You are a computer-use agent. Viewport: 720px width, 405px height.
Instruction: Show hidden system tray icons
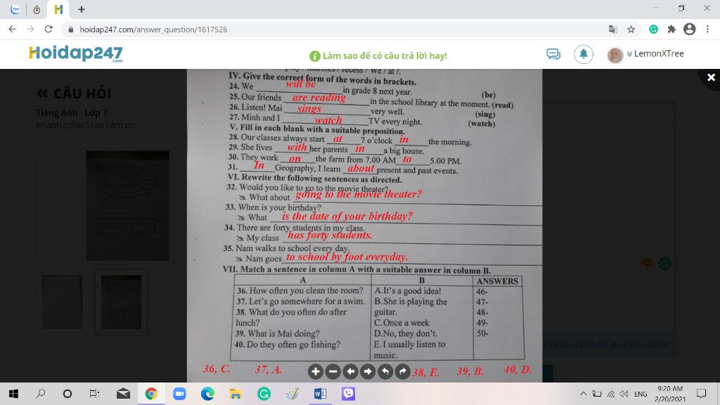[x=583, y=394]
